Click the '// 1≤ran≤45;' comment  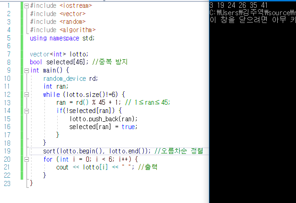tap(148, 102)
